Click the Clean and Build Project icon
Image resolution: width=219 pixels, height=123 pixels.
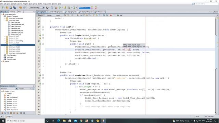[x=56, y=8]
